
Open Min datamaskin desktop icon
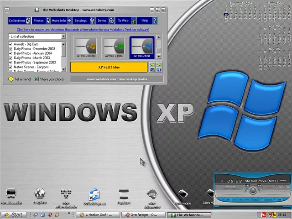click(x=11, y=196)
